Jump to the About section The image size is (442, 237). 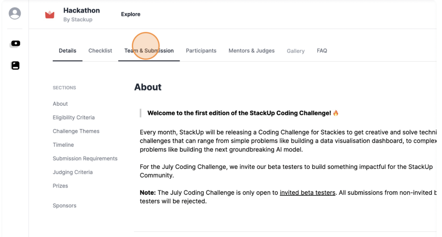tap(60, 104)
